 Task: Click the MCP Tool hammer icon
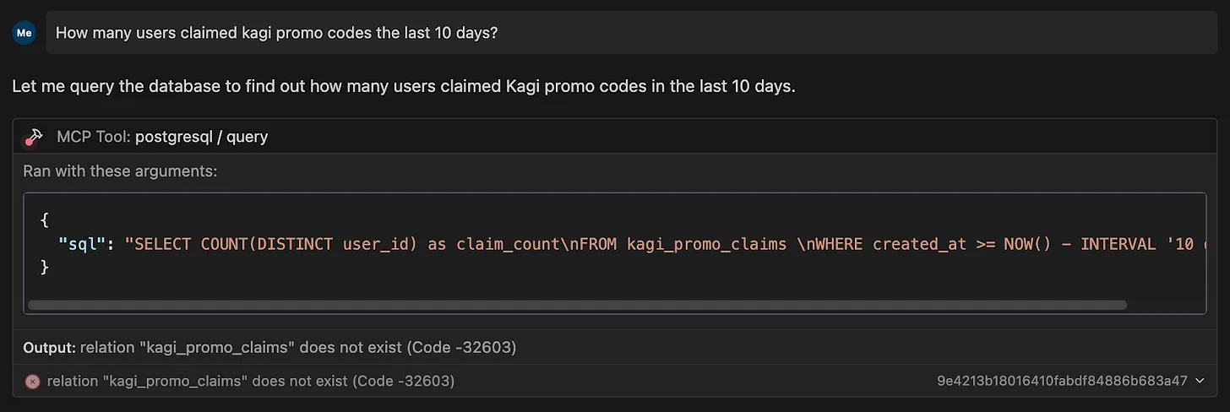pos(34,137)
